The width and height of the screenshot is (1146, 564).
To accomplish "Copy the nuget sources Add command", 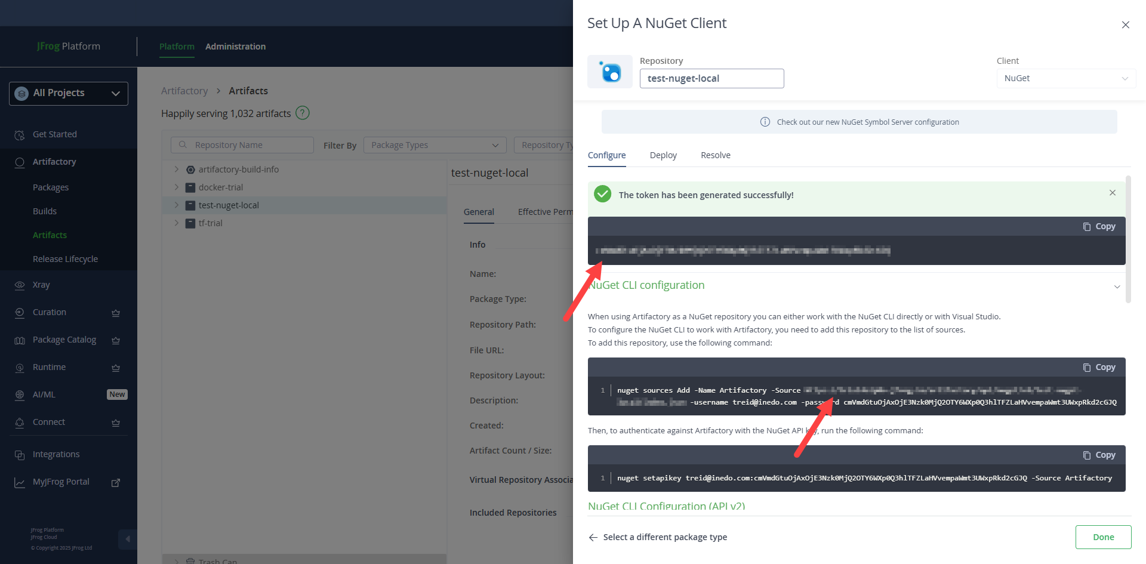I will pyautogui.click(x=1099, y=368).
